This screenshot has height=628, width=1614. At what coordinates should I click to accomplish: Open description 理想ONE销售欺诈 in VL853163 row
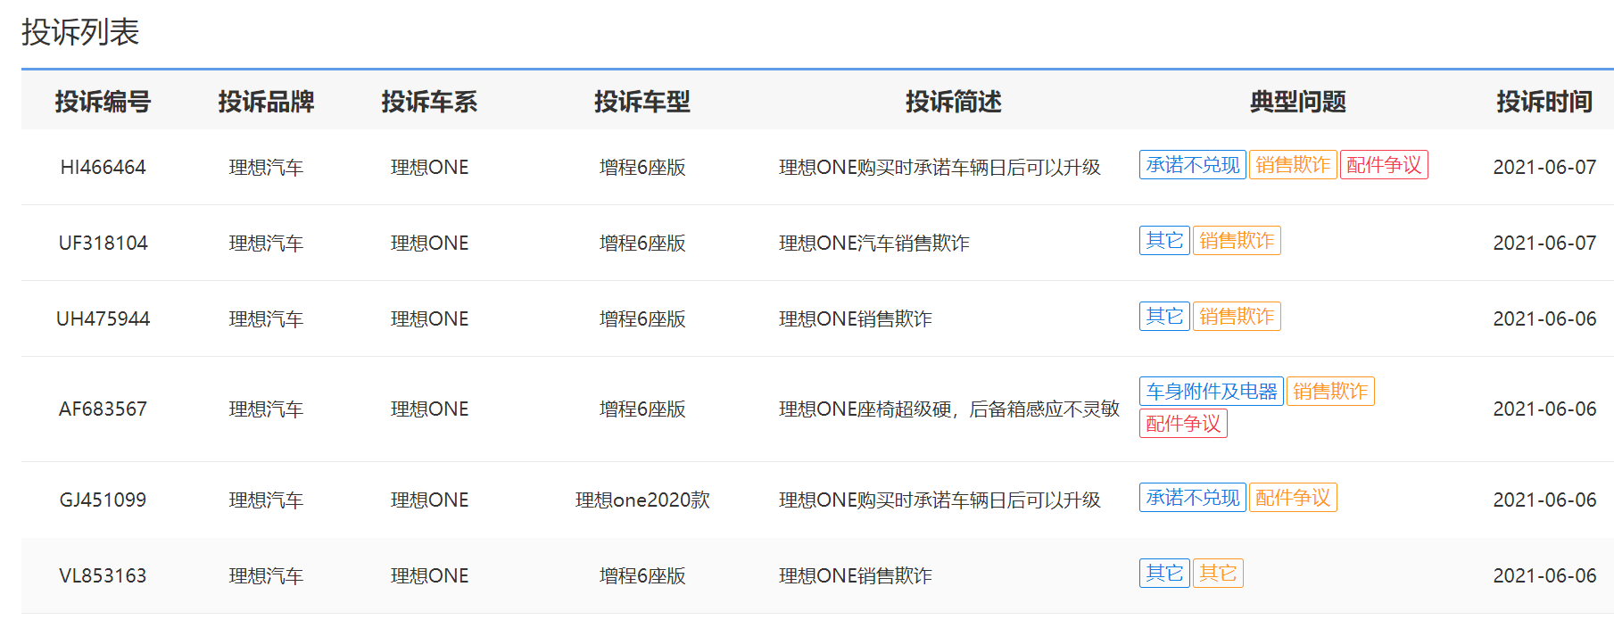click(x=856, y=575)
